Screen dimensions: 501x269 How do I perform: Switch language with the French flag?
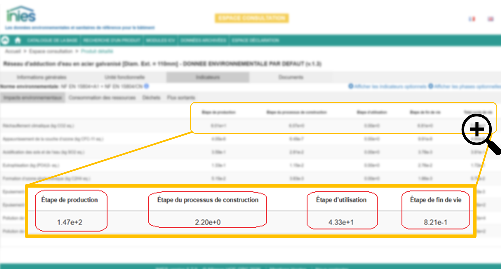[x=472, y=19]
